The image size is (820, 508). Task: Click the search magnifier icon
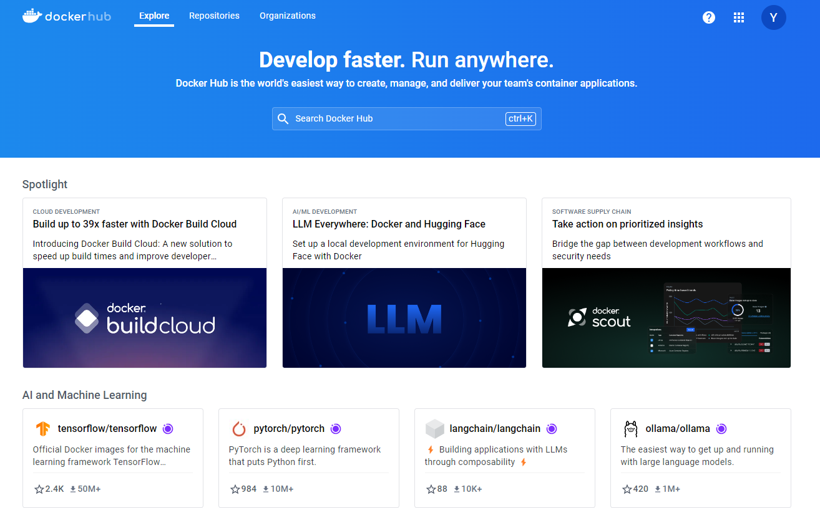point(283,118)
